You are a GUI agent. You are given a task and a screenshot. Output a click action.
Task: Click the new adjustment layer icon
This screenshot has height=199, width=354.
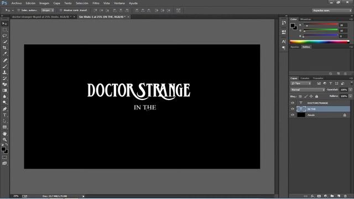coord(326,196)
